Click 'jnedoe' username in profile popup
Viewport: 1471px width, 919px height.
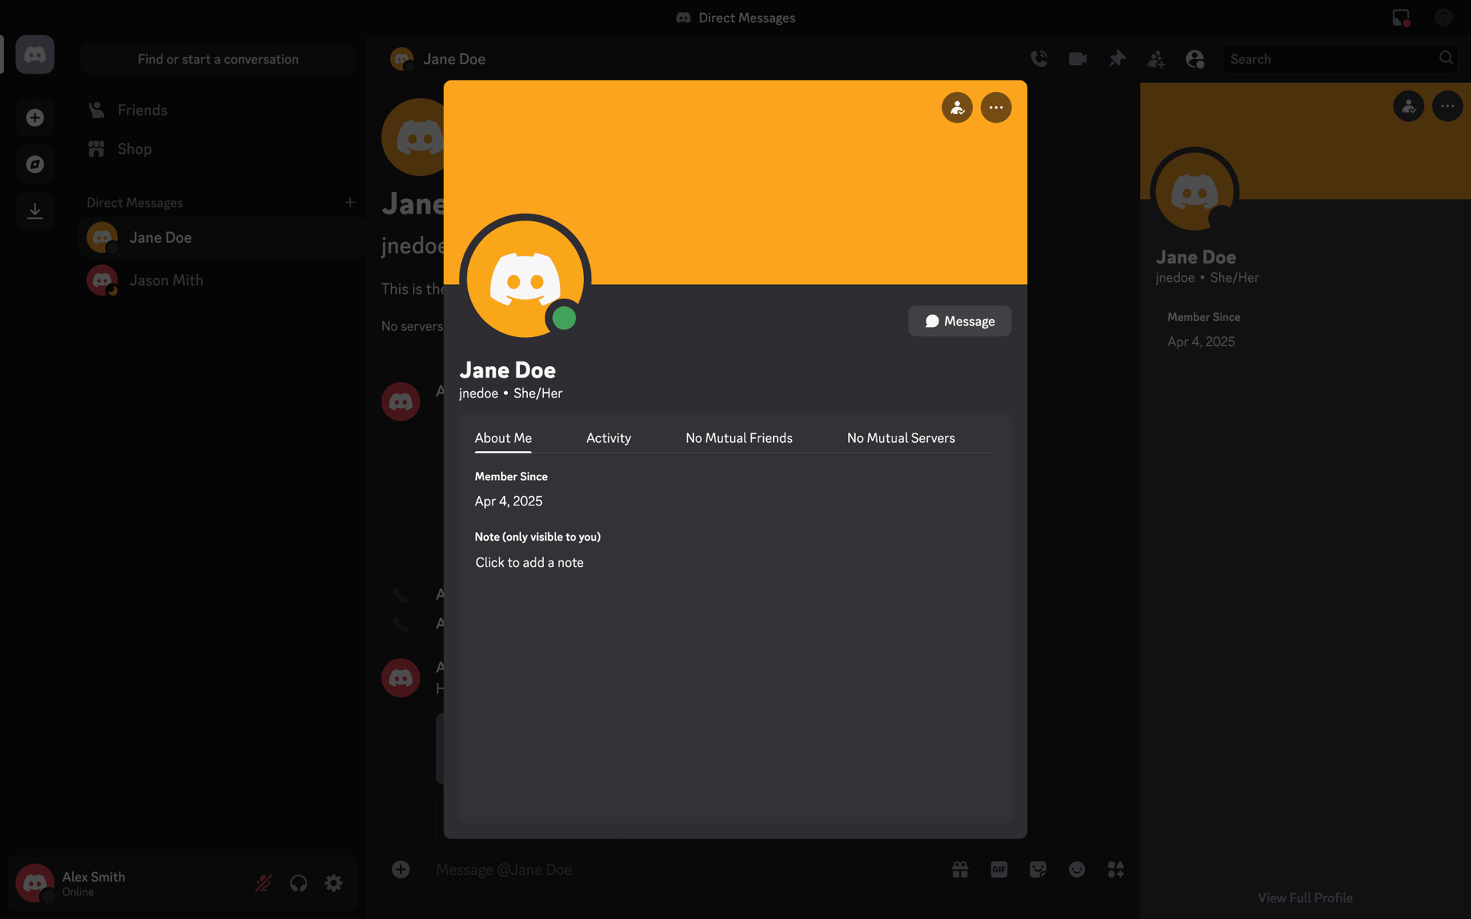478,394
